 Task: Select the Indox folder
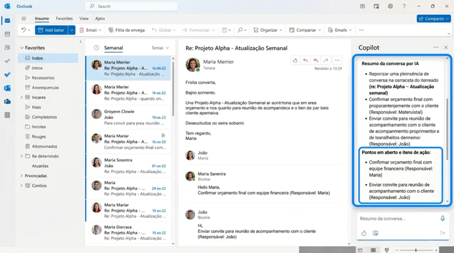48,58
